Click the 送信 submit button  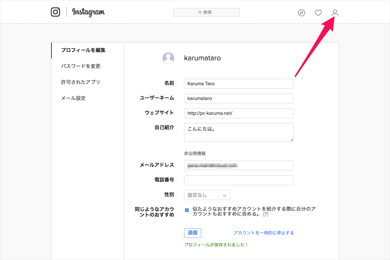193,233
